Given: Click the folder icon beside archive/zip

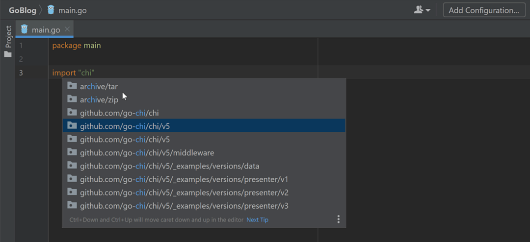Looking at the screenshot, I should click(x=72, y=99).
